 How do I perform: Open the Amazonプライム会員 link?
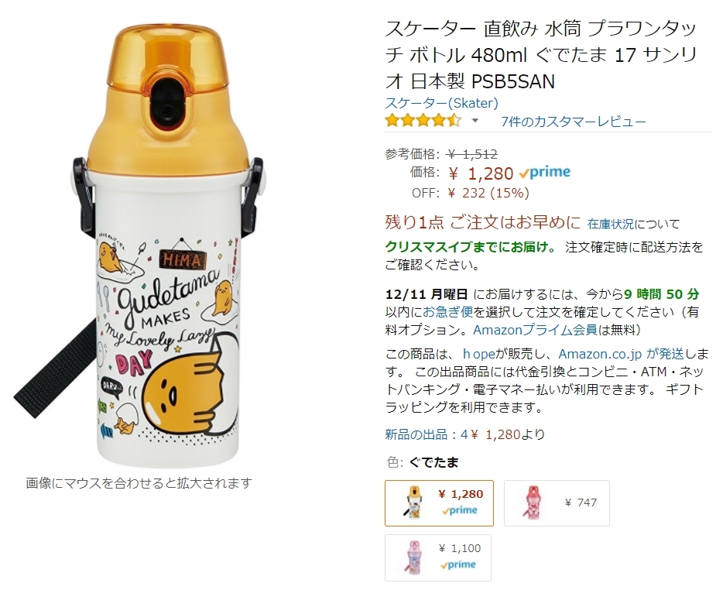pyautogui.click(x=536, y=330)
